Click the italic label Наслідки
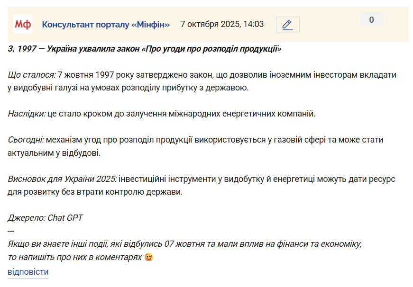This screenshot has width=413, height=287. coord(27,114)
